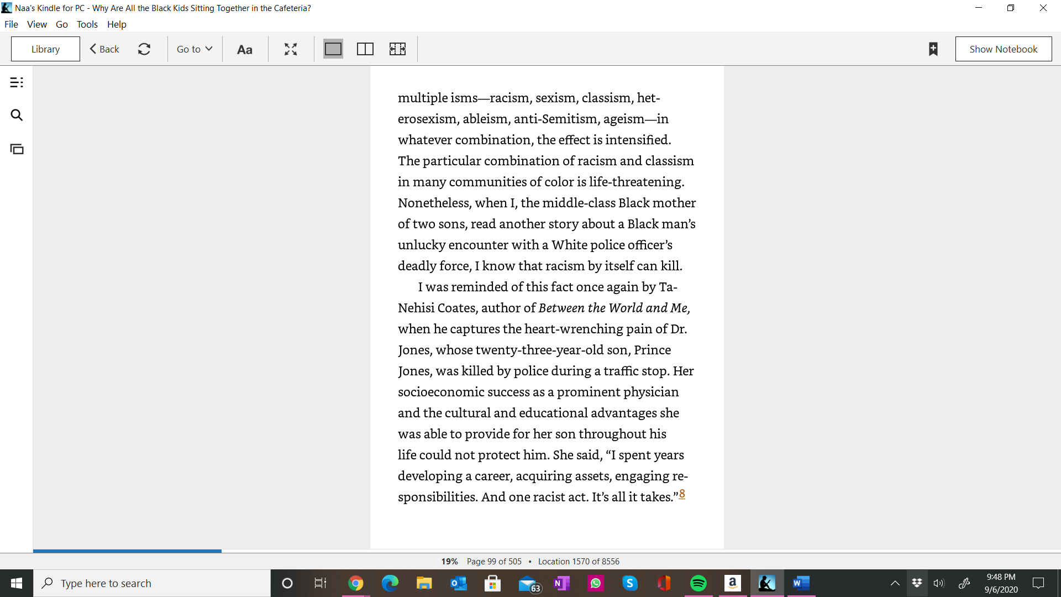The image size is (1061, 597).
Task: Open the Tools menu
Action: [87, 24]
